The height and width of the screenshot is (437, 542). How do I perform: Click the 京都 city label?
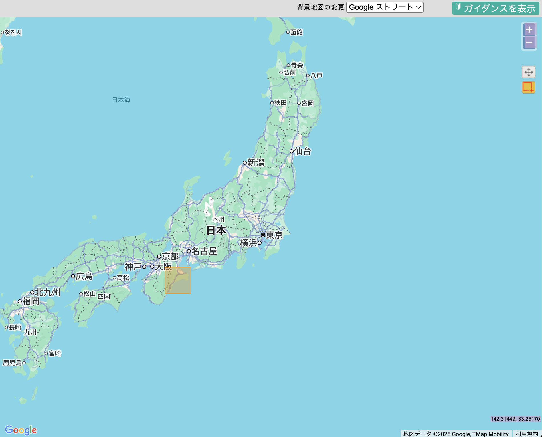[170, 256]
